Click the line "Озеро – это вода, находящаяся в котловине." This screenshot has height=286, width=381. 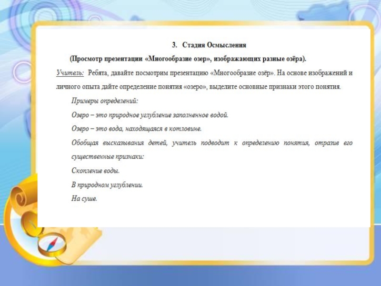point(136,129)
